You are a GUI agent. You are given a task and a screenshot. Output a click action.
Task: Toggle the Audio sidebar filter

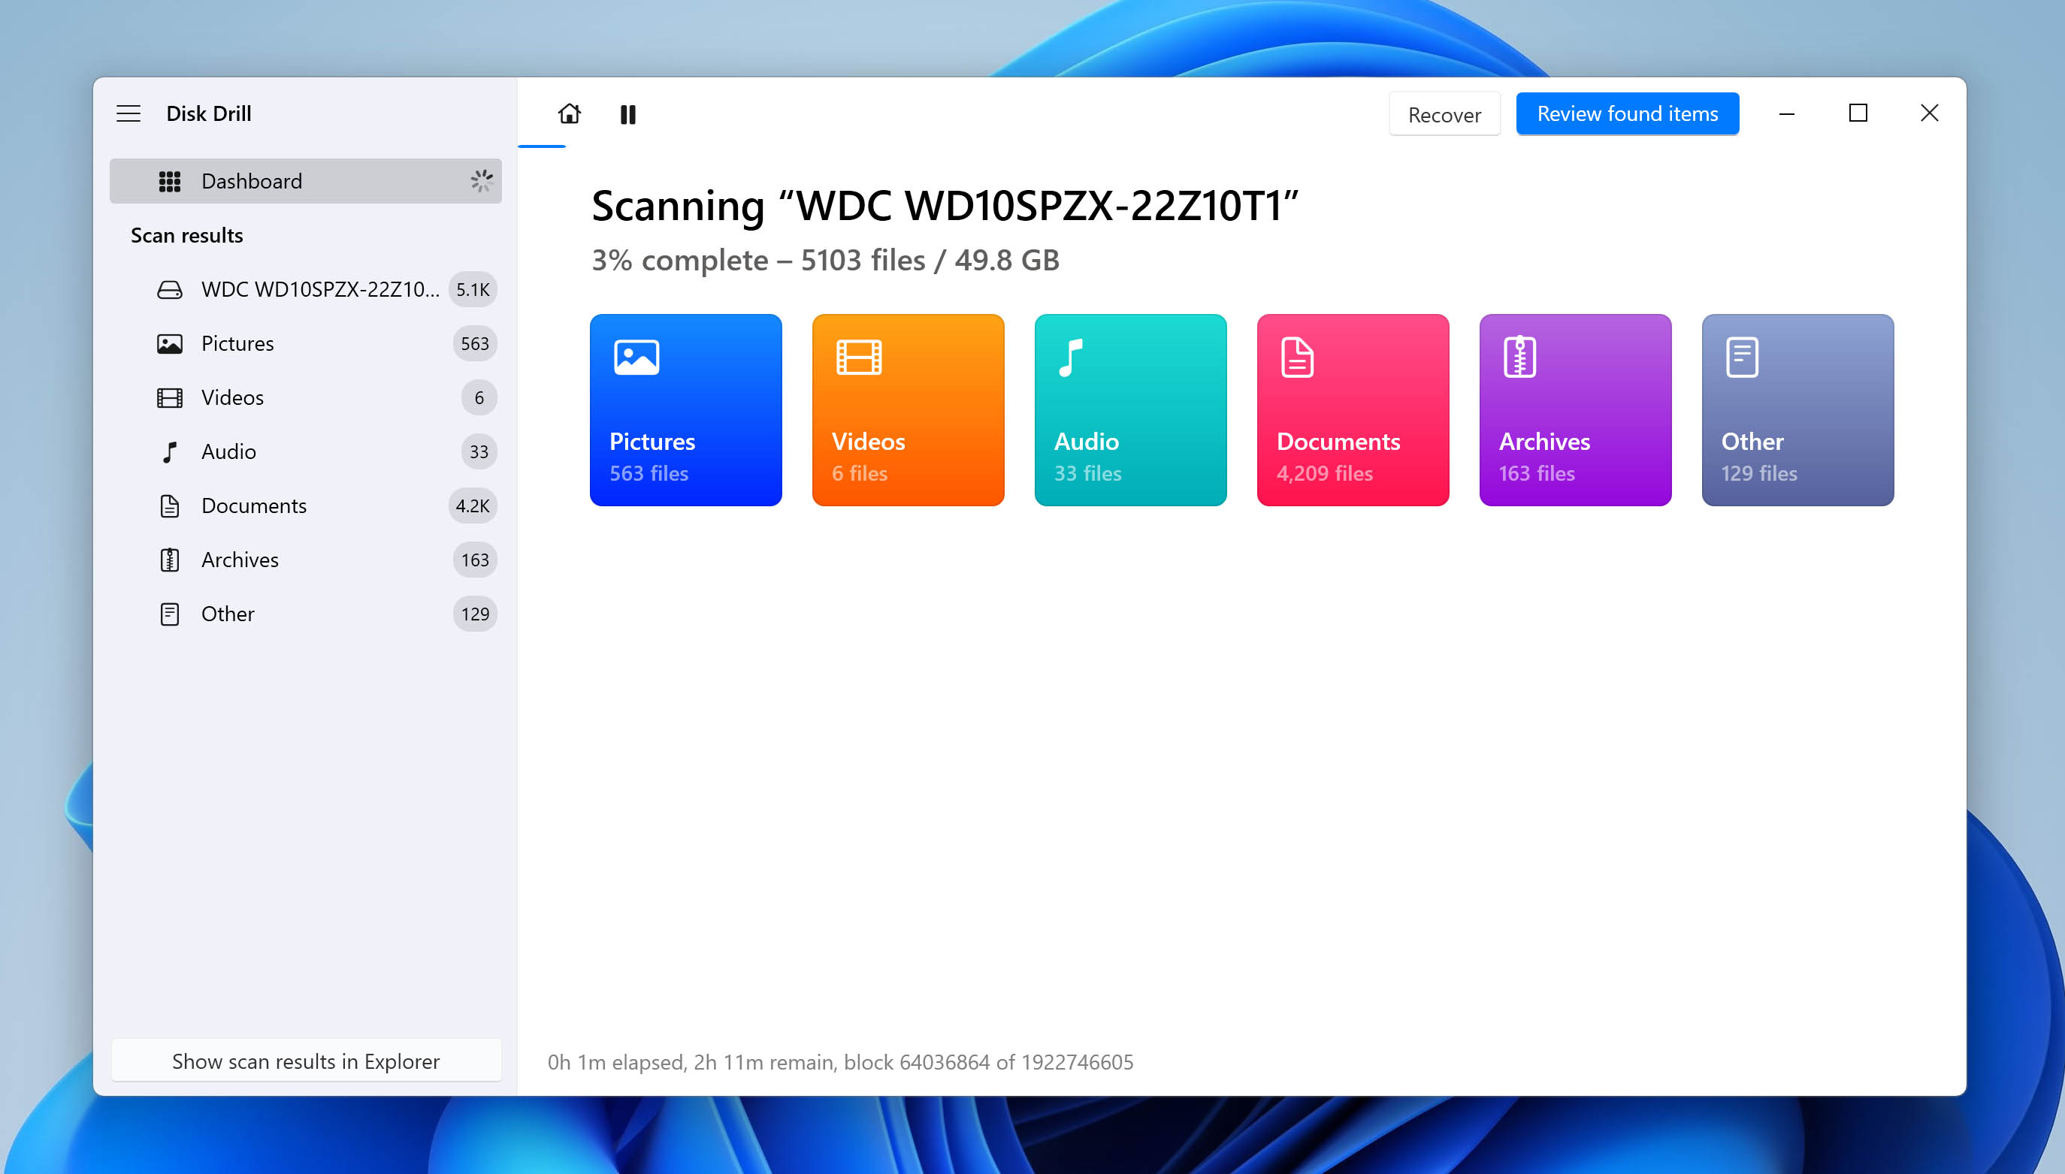(x=227, y=451)
